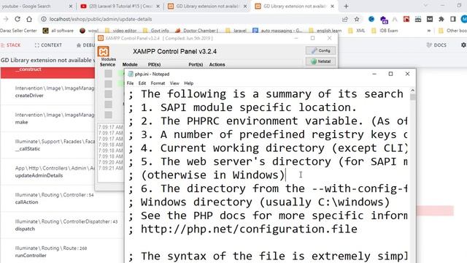Select the __construct stack frame

tap(47, 72)
